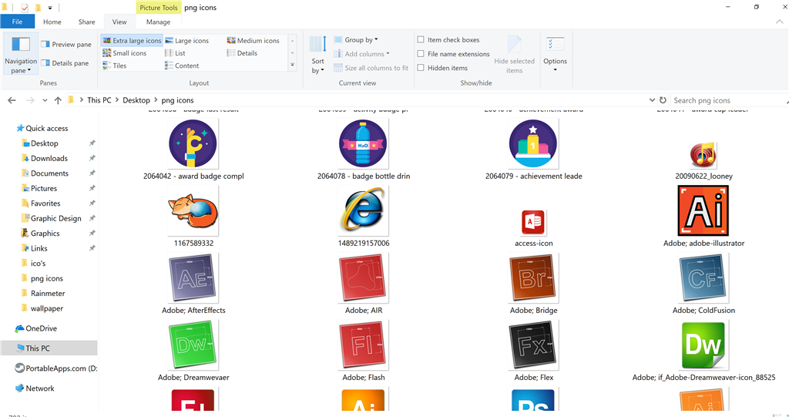789x417 pixels.
Task: Select Extra large icons layout
Action: pyautogui.click(x=132, y=40)
